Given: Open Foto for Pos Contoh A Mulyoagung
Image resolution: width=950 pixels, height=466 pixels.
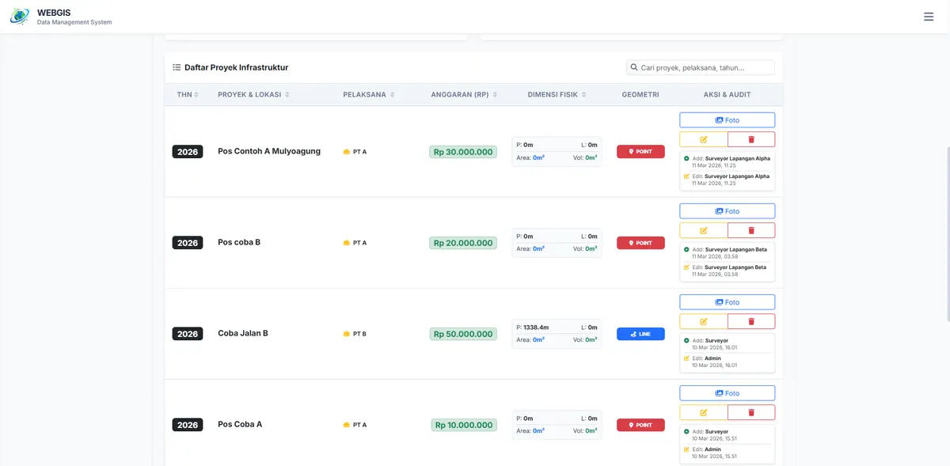Looking at the screenshot, I should (x=727, y=120).
